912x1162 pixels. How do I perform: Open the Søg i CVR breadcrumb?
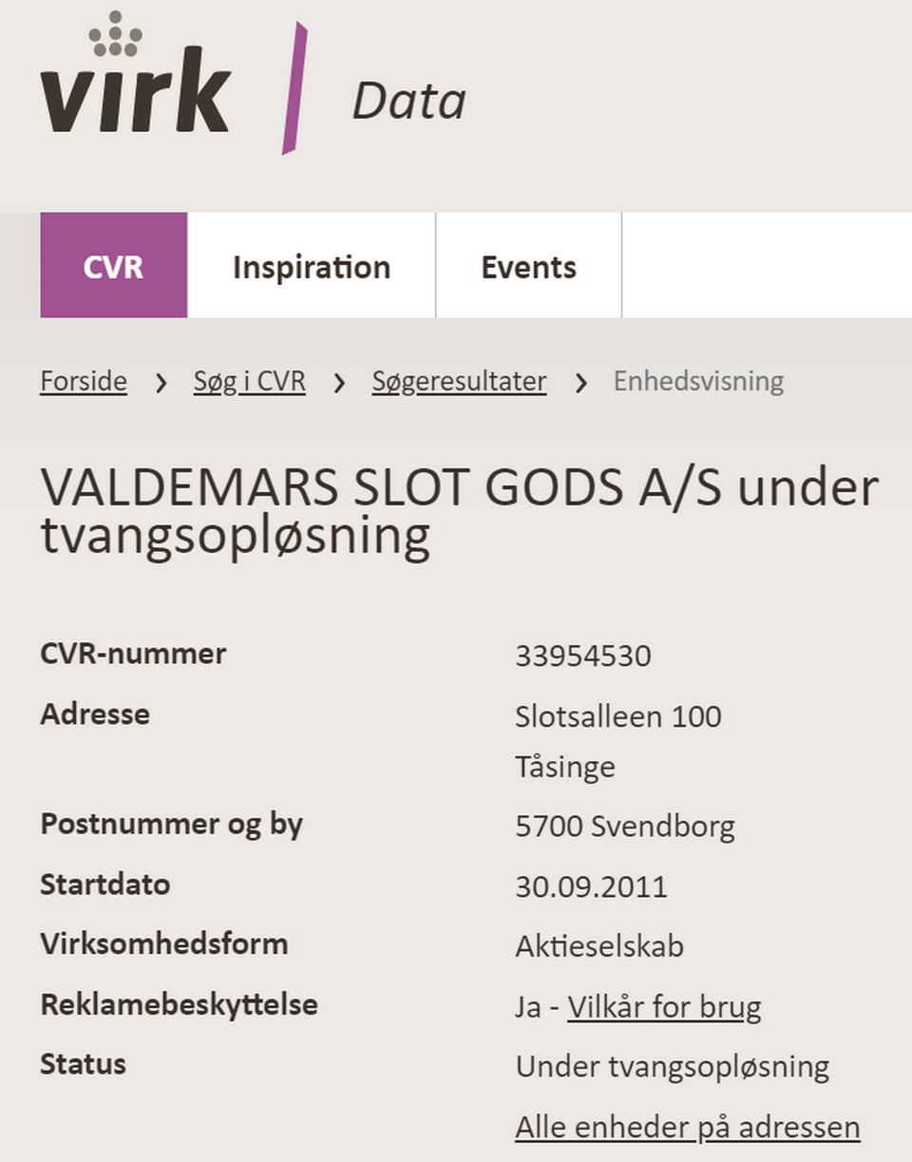[x=250, y=381]
